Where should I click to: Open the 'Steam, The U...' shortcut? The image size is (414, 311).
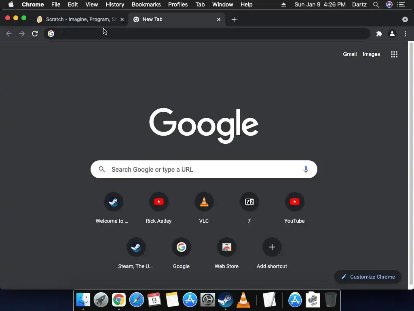(136, 247)
